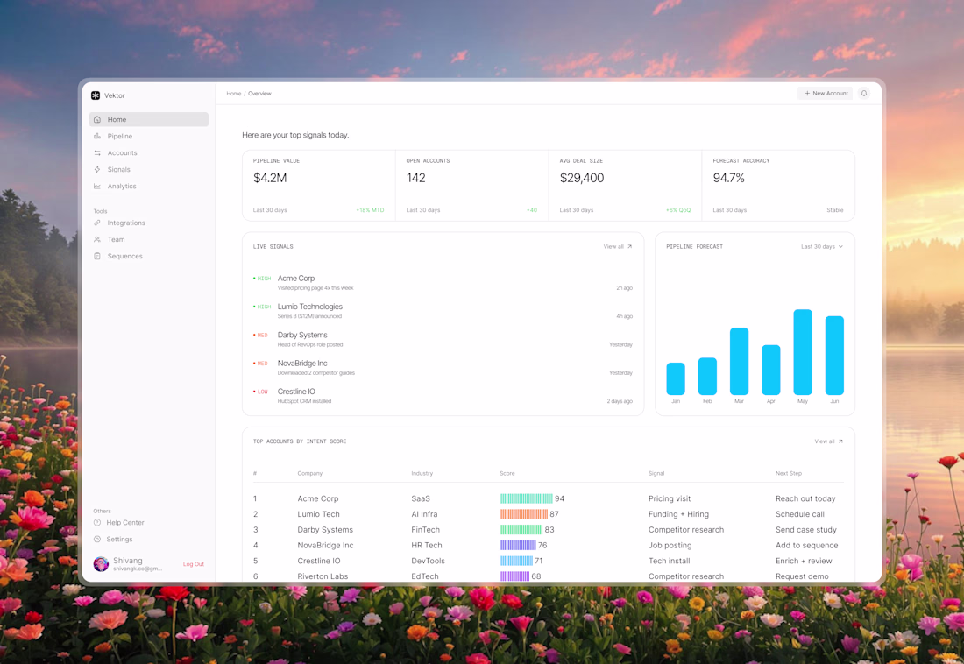Click the May bar in forecast chart
Screen dimensions: 964x664
[803, 351]
